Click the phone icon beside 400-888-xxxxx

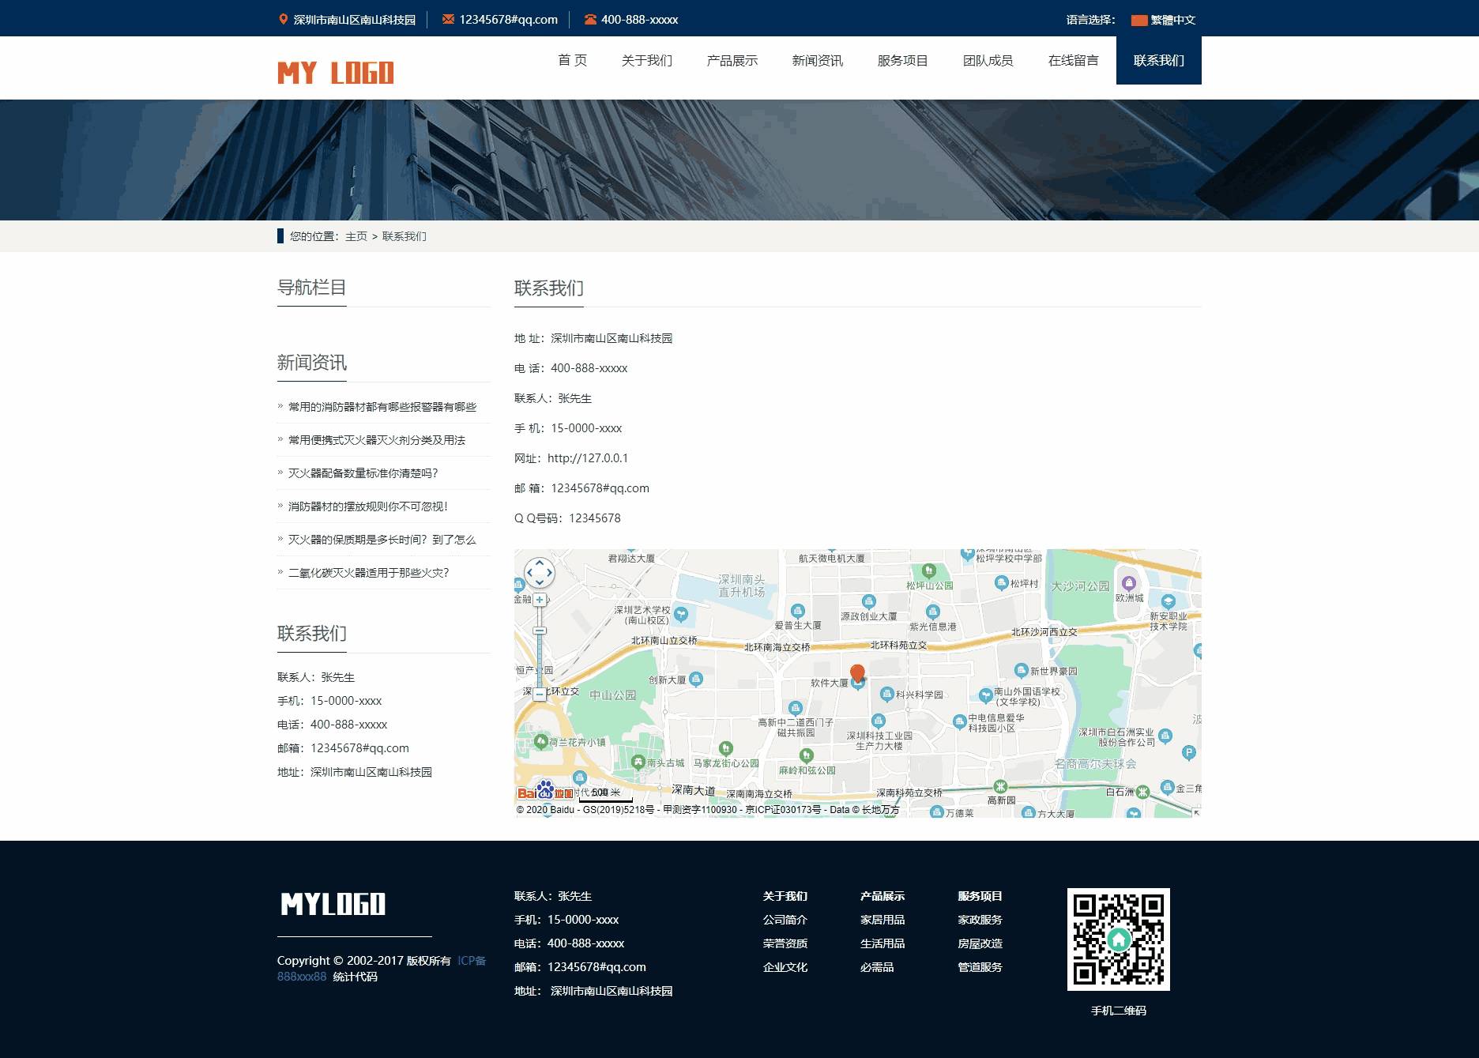pos(590,19)
